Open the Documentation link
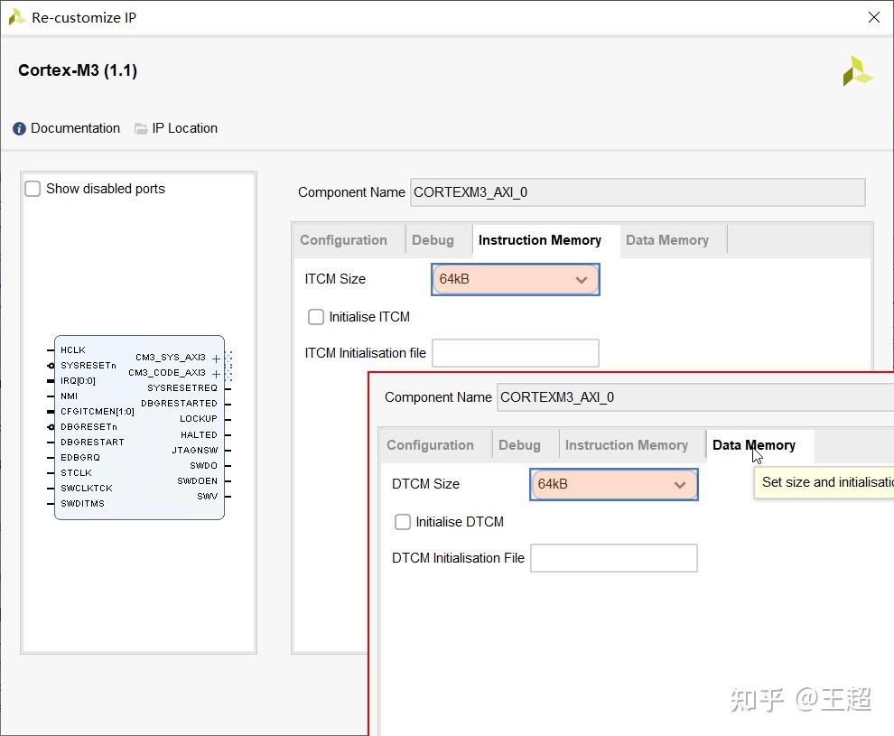 74,128
